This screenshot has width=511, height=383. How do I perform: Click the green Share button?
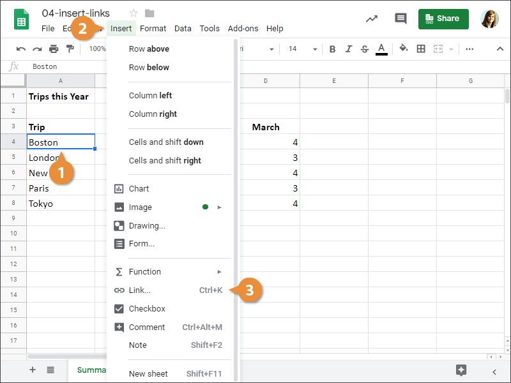443,19
